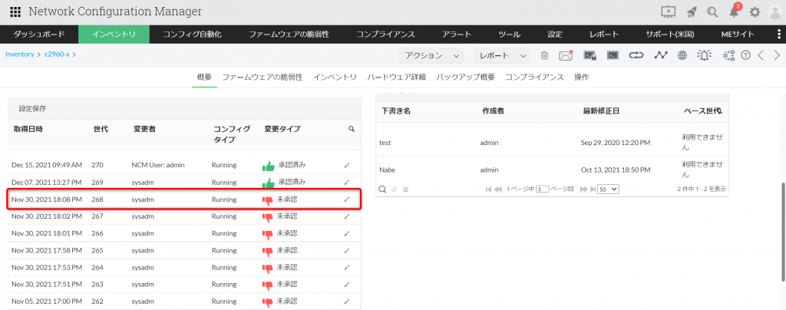Click the page number input field
786x310 pixels.
pyautogui.click(x=543, y=189)
